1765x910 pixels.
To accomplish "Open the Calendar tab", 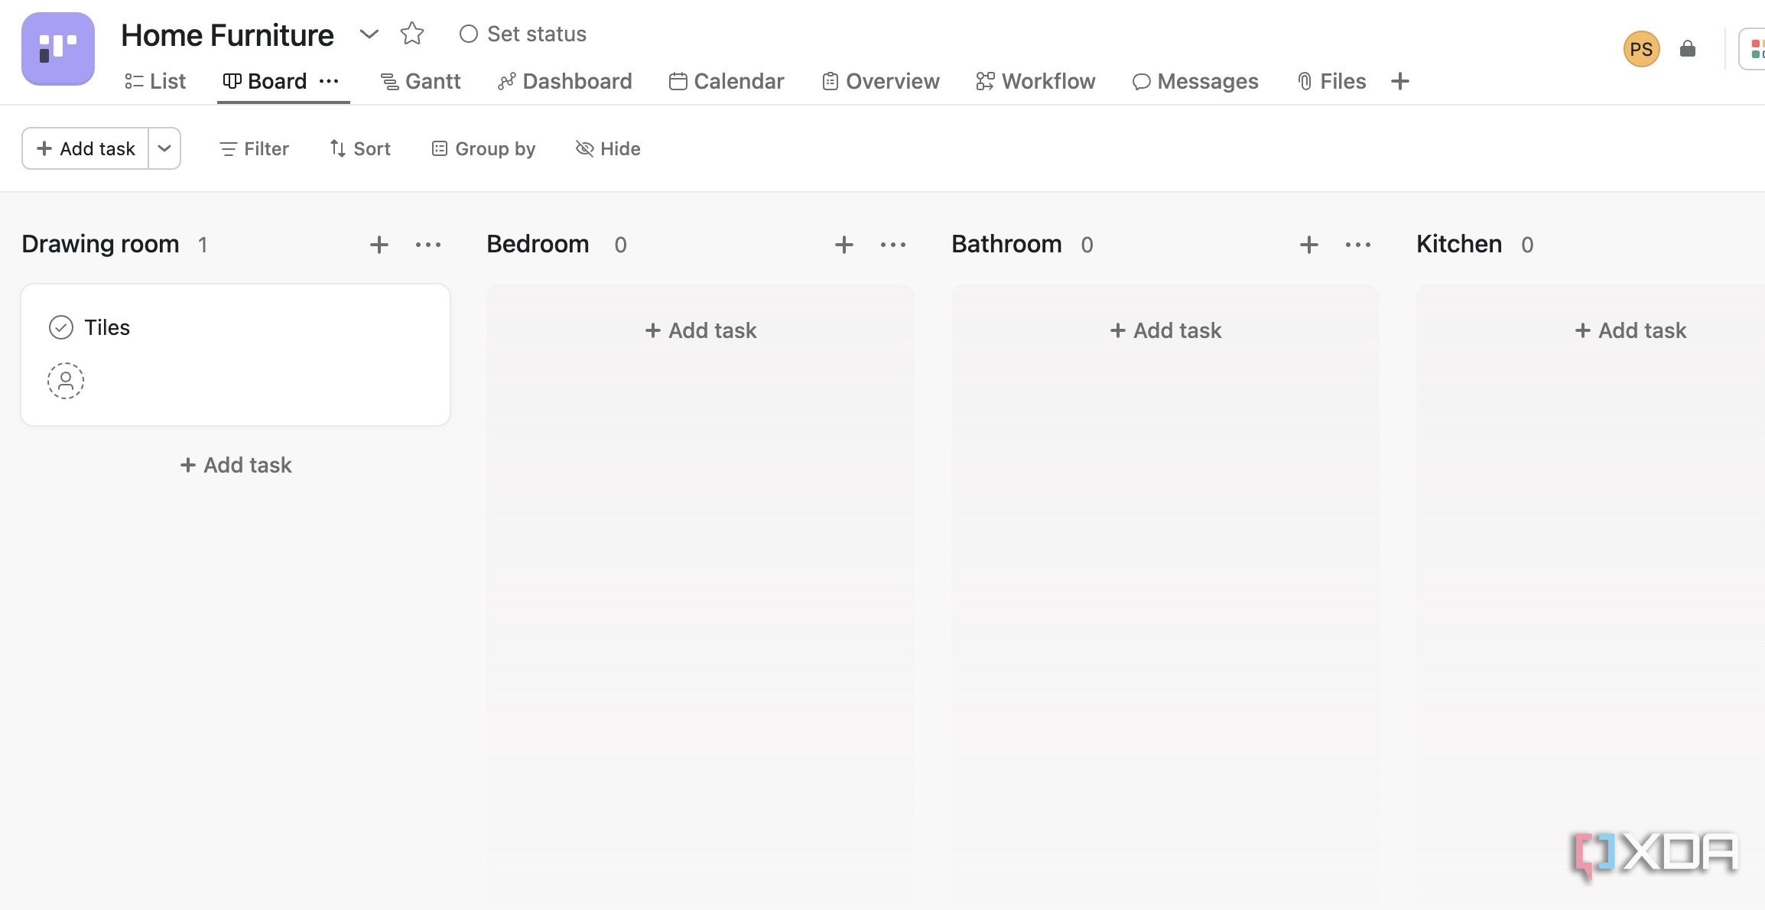I will tap(726, 81).
